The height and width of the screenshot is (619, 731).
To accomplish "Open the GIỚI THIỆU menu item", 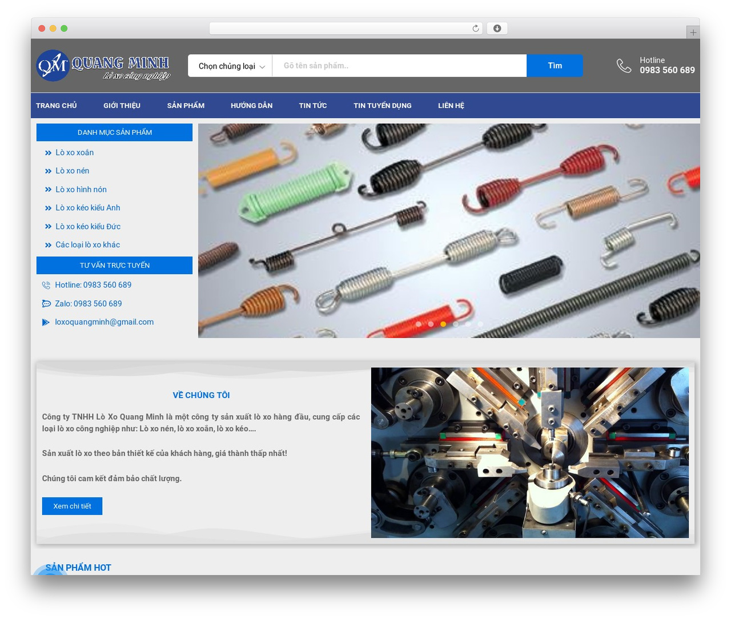I will [x=122, y=106].
